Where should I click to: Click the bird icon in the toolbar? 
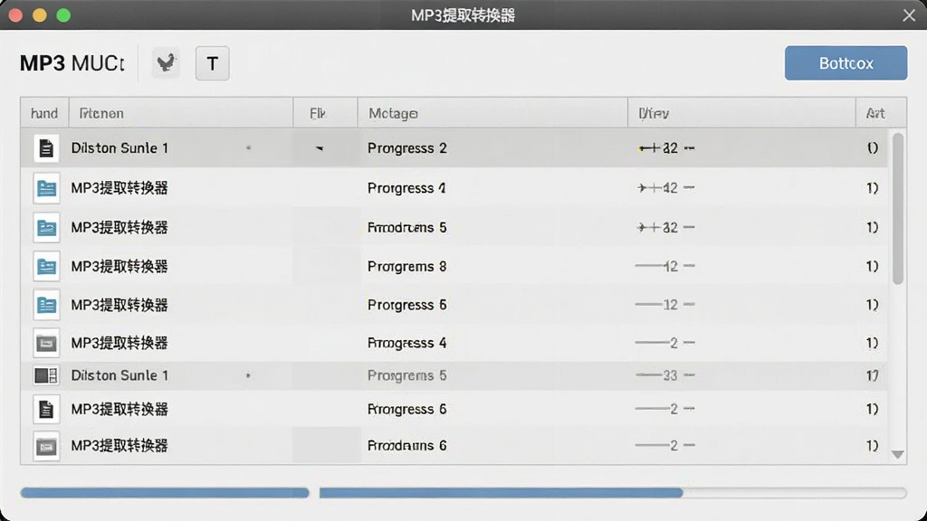click(167, 62)
